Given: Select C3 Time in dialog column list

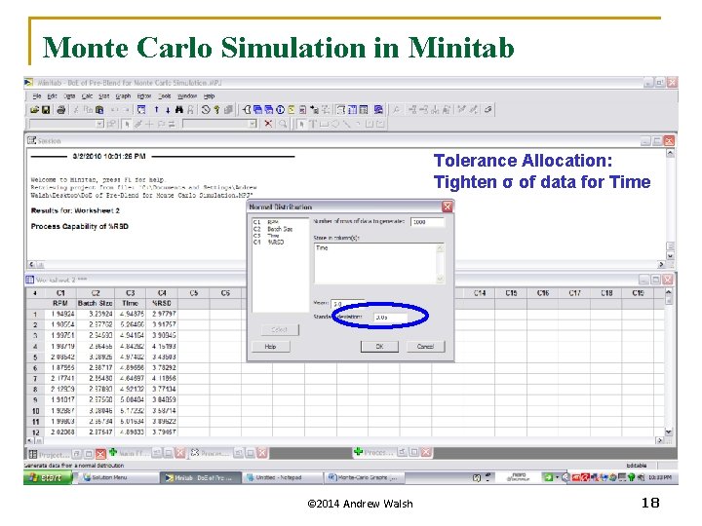Looking at the screenshot, I should 280,236.
